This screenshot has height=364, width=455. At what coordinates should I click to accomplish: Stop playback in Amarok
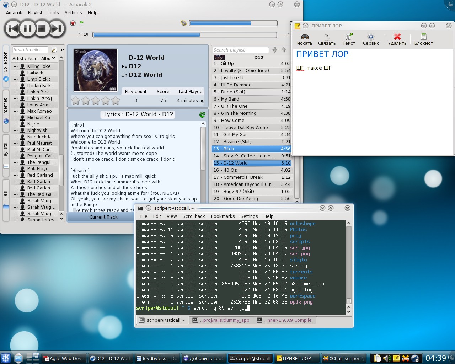(x=42, y=28)
